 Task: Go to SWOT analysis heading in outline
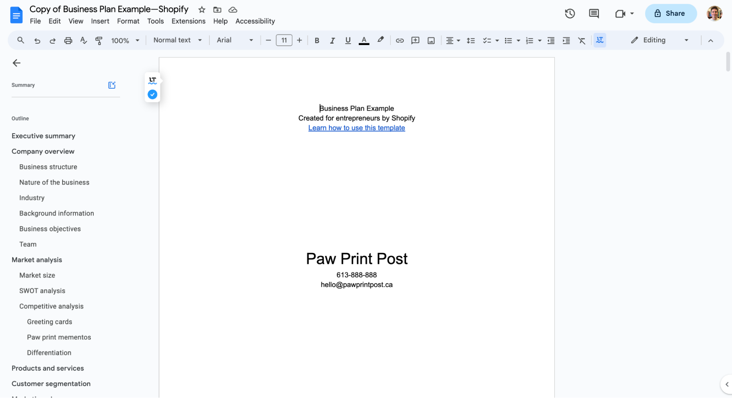42,291
